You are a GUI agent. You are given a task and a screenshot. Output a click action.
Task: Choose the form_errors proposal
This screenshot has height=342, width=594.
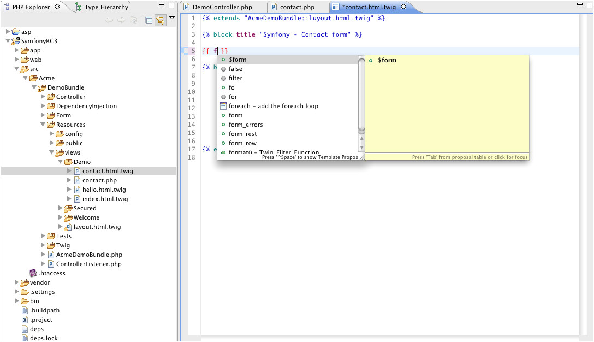[x=288, y=125]
